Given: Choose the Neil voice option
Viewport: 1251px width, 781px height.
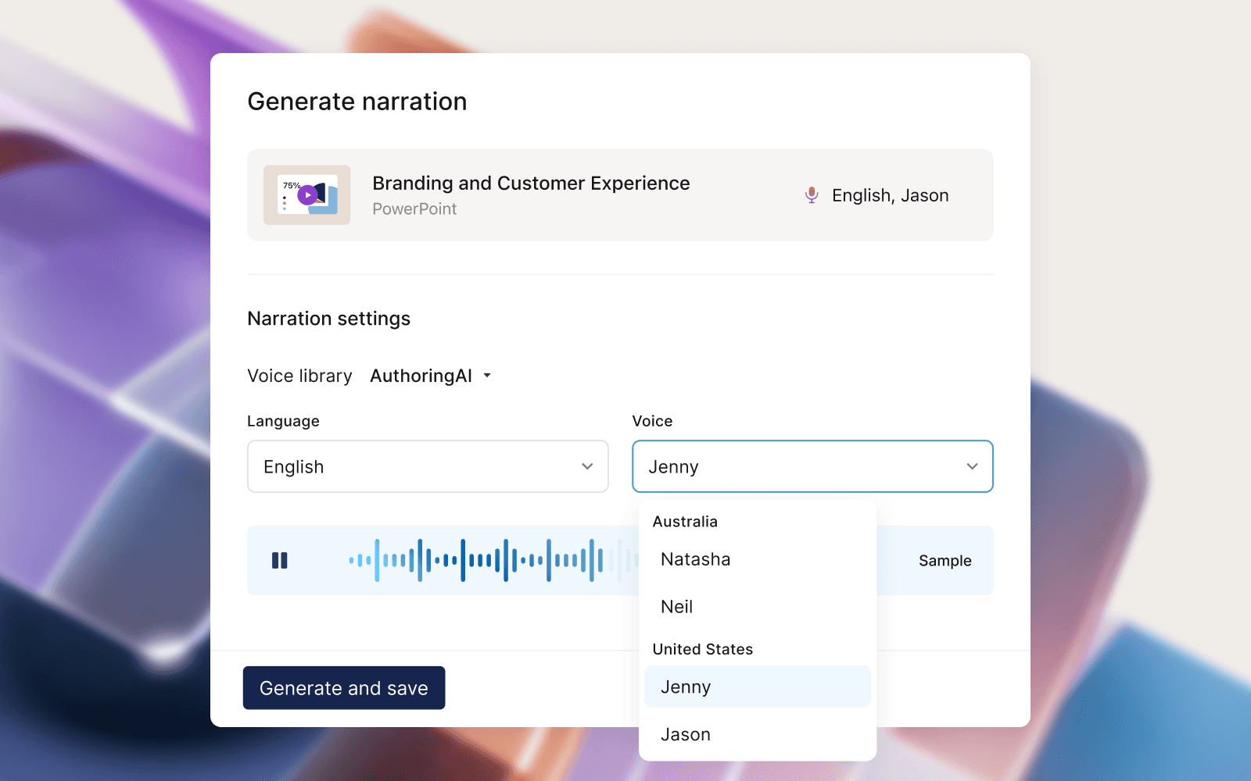Looking at the screenshot, I should [757, 607].
